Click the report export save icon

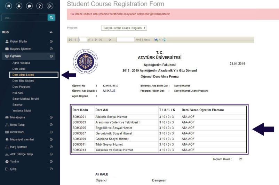[x=156, y=40]
